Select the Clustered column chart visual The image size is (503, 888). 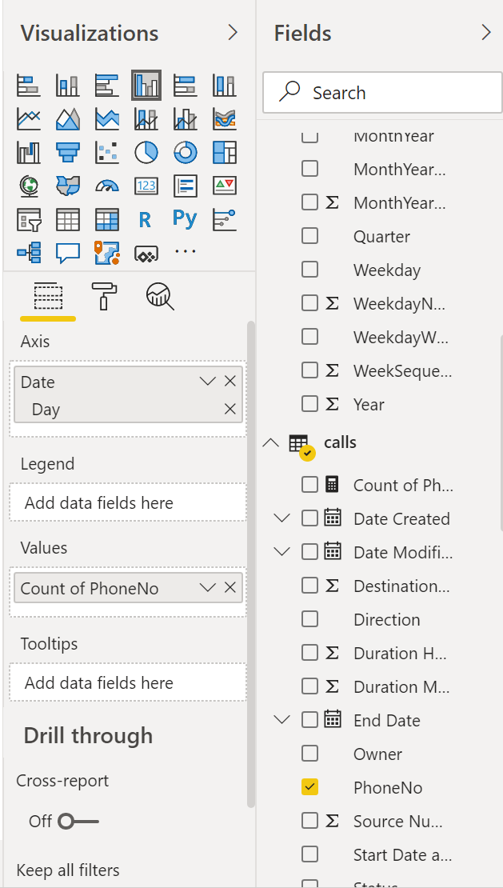146,86
